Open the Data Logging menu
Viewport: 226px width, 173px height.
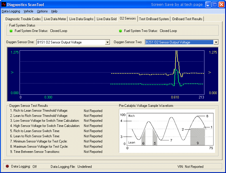(11, 11)
